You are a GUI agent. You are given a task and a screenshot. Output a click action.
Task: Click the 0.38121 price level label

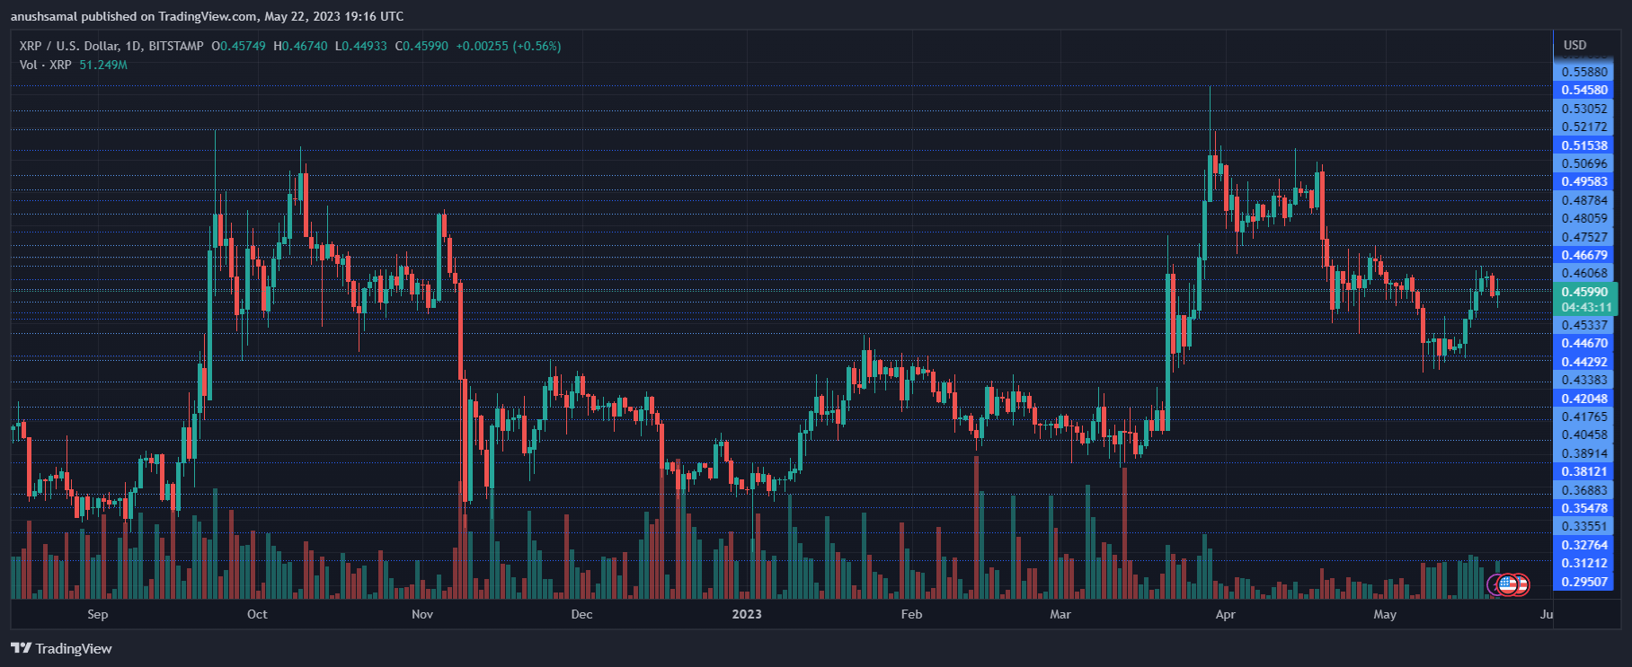[1583, 471]
